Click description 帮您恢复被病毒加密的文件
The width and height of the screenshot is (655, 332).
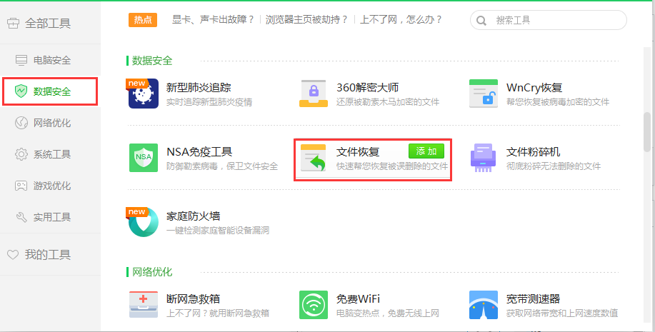coord(558,102)
